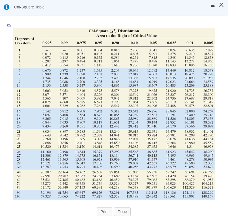Click the Degrees of Freedom heading
The height and width of the screenshot is (219, 228).
pyautogui.click(x=25, y=41)
